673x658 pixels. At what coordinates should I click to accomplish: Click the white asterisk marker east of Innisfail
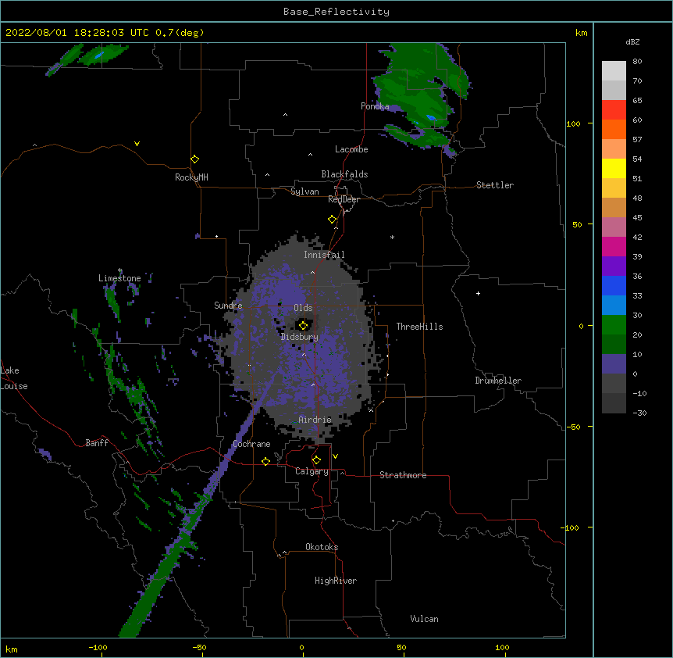392,237
